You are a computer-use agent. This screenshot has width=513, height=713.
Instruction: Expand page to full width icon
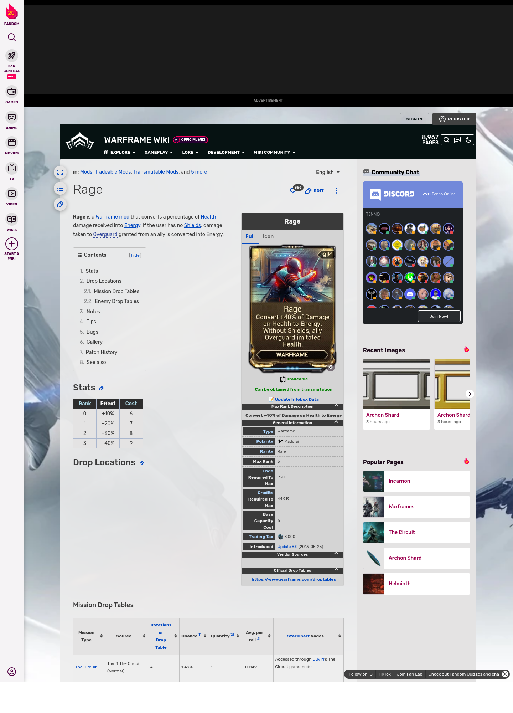tap(60, 172)
